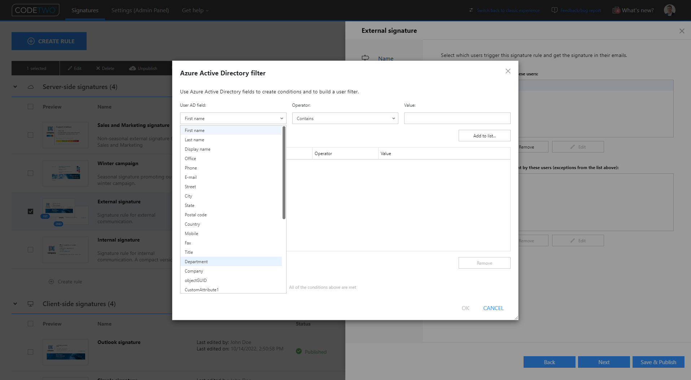Click Switch back to classic experience link

[x=508, y=10]
